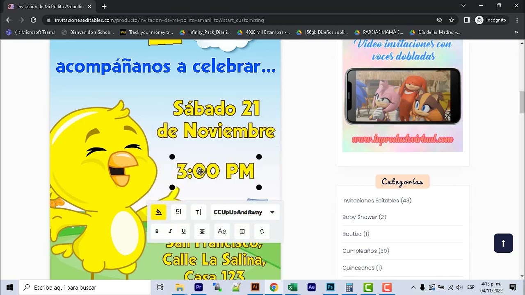Adjust letter spacing with the T[ icon
Screen dimensions: 525x295
coord(199,212)
